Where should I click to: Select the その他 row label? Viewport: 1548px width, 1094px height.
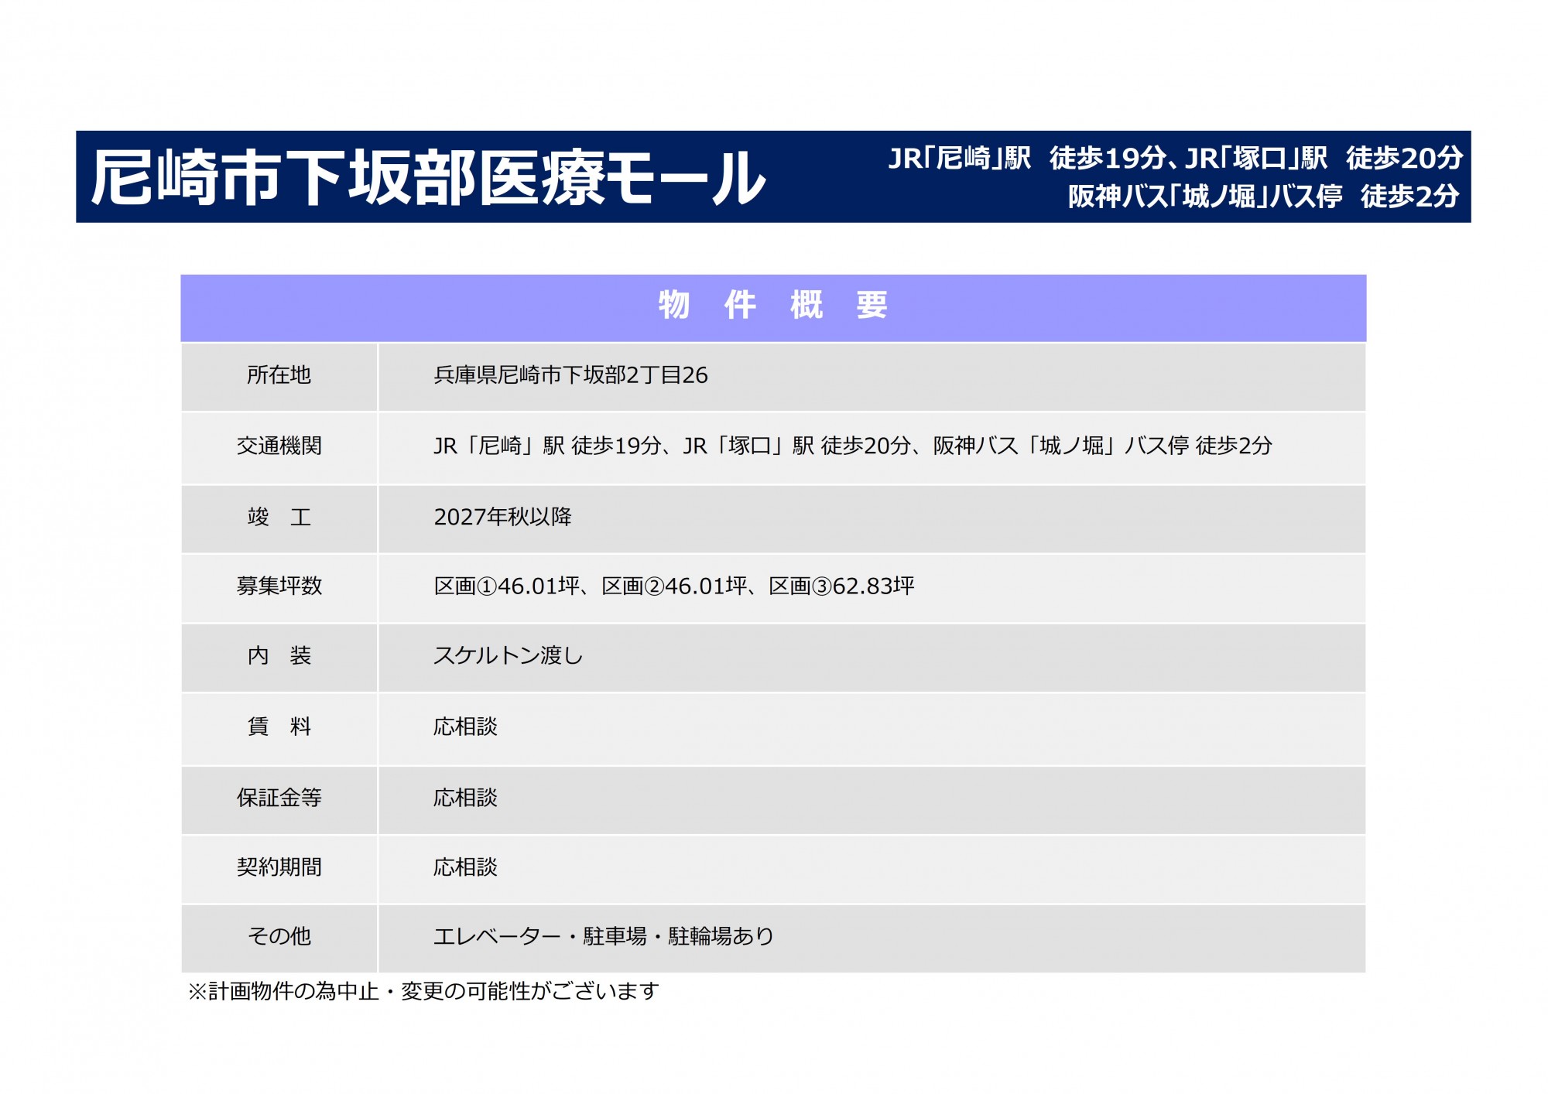click(x=279, y=936)
